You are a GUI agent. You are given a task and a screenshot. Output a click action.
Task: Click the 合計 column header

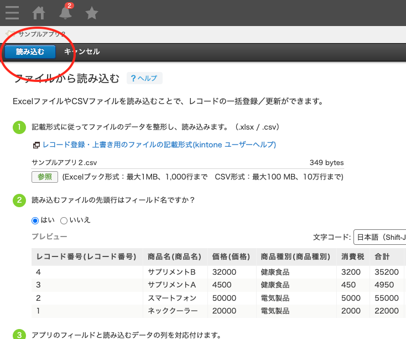382,257
